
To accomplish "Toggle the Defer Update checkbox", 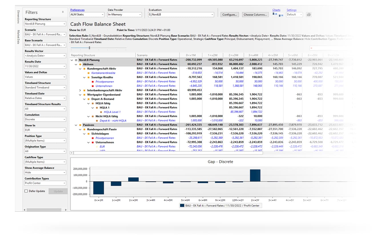I will coord(26,191).
